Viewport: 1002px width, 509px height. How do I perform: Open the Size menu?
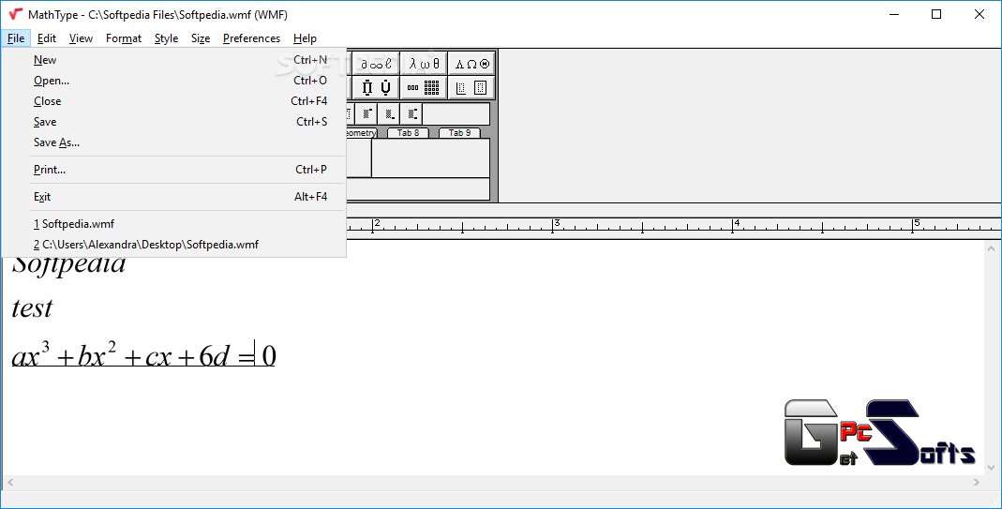pyautogui.click(x=201, y=38)
